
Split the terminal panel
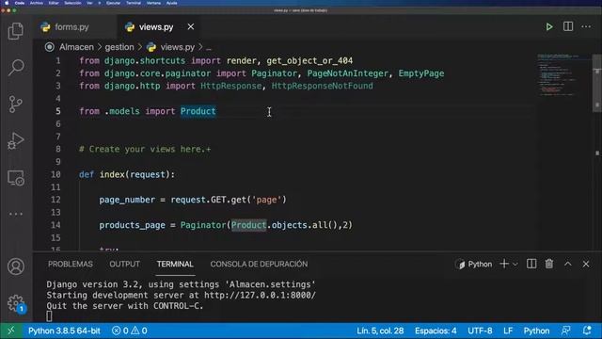tap(531, 264)
